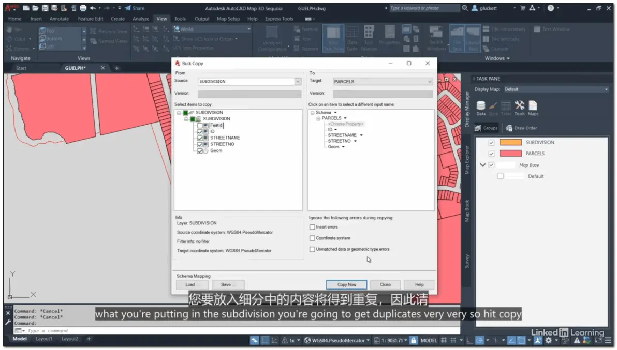The image size is (617, 350).
Task: Open the Home ribbon tab
Action: (15, 19)
